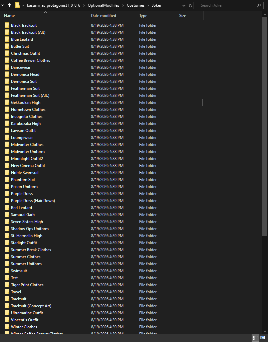This screenshot has height=342, width=268.
Task: Select the Featherman Suit (Alt.) folder icon
Action: pos(7,95)
